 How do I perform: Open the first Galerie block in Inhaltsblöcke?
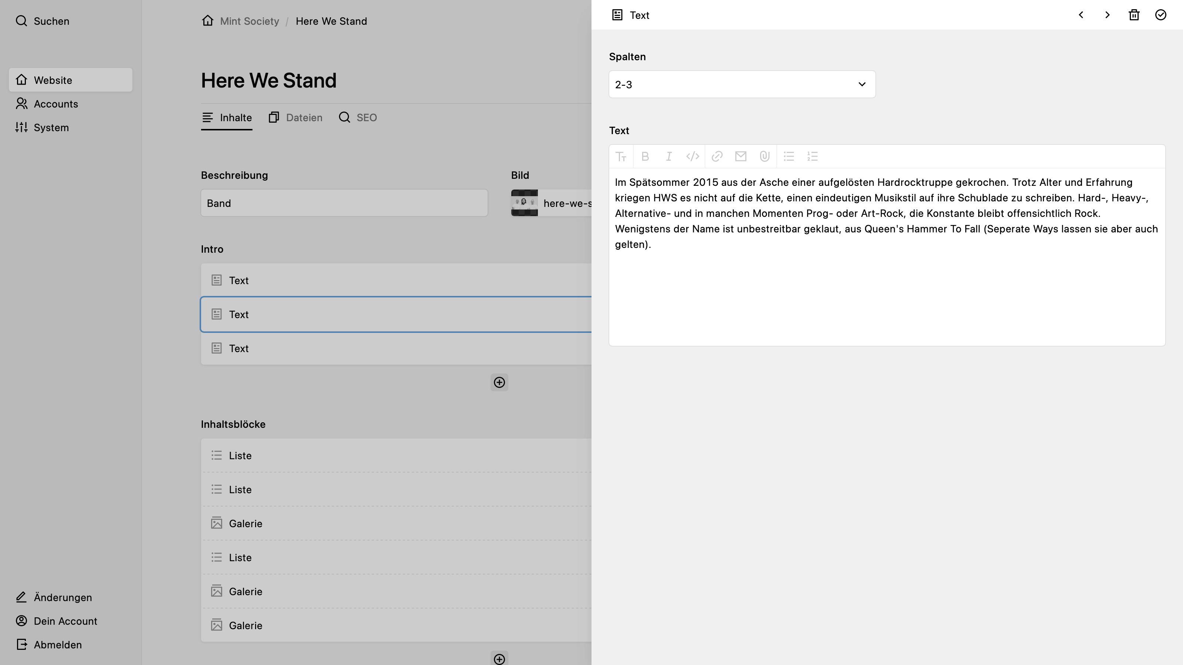tap(396, 524)
